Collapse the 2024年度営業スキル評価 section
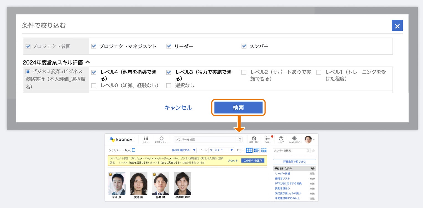The height and width of the screenshot is (208, 423). pos(88,62)
